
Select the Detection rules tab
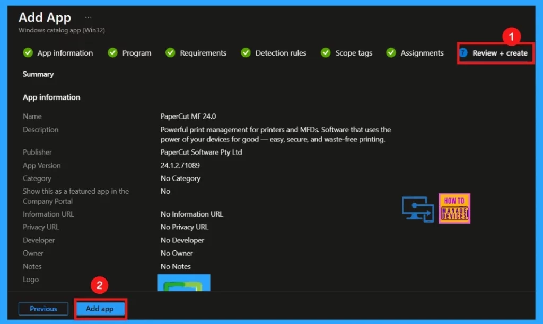[281, 53]
